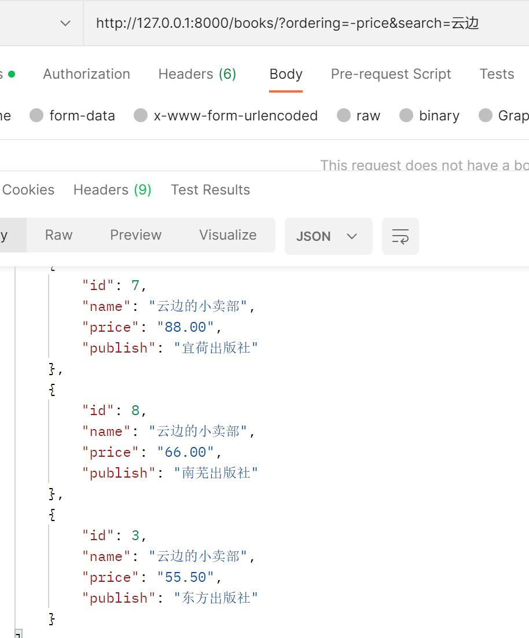Switch to the Tests tab

point(497,74)
